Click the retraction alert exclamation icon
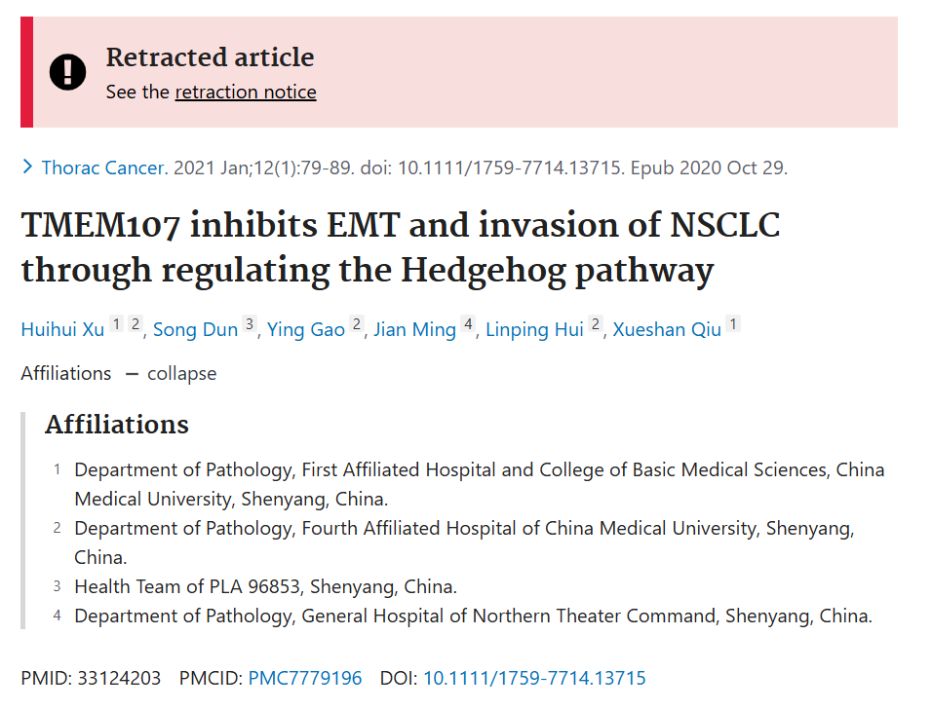Image resolution: width=932 pixels, height=710 pixels. [68, 72]
